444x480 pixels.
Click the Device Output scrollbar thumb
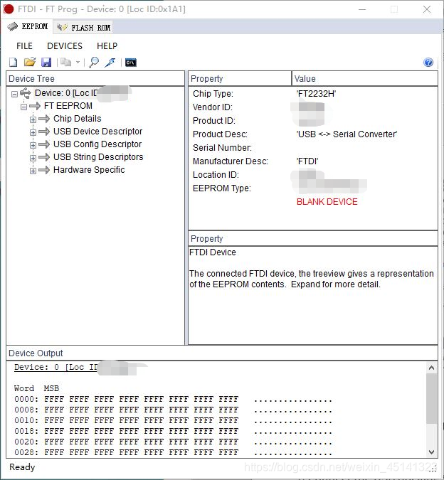(431, 398)
